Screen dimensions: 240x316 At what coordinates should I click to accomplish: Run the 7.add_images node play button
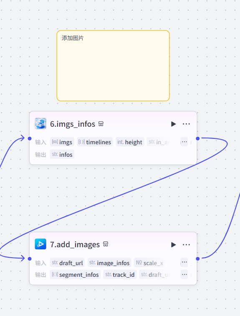tap(173, 245)
